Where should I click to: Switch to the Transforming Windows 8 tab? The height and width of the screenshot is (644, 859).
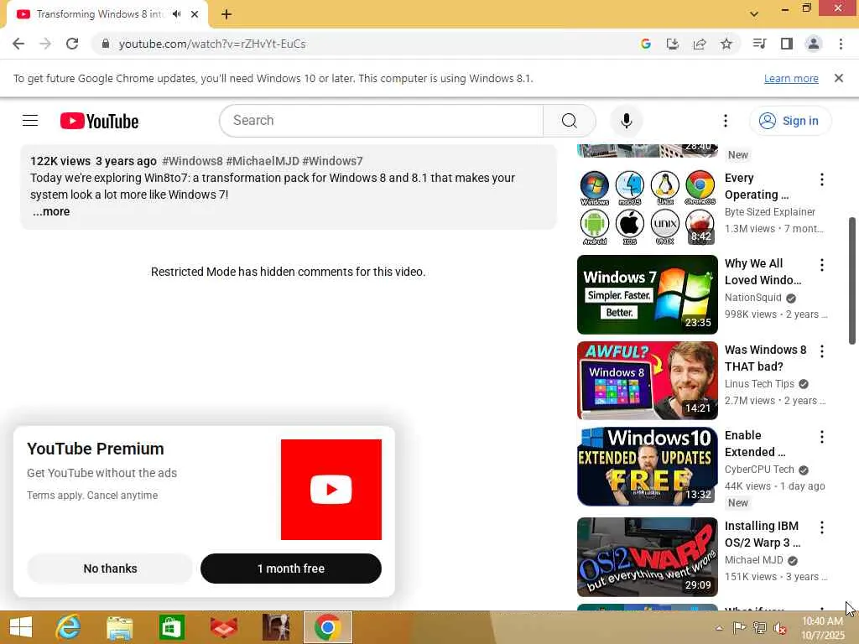point(100,14)
